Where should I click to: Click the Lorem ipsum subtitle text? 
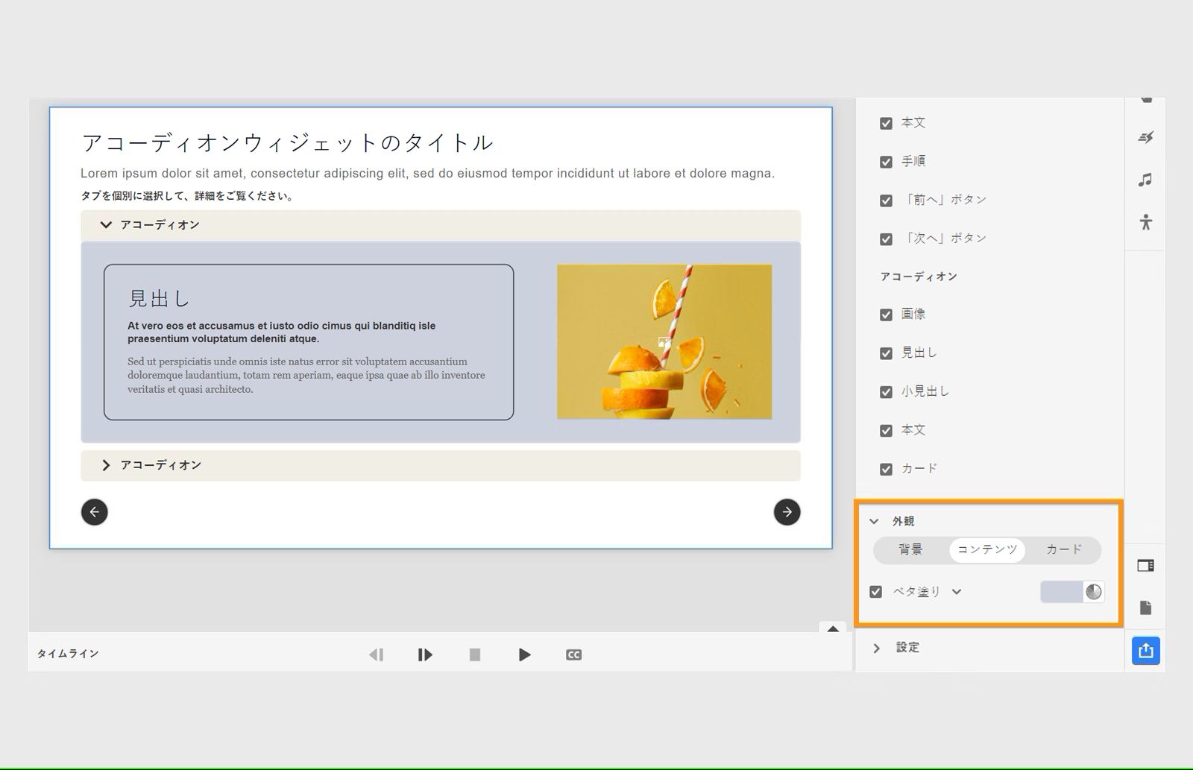point(428,174)
